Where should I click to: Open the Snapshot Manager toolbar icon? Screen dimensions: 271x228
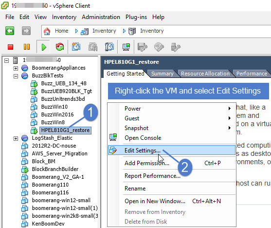tap(109, 47)
